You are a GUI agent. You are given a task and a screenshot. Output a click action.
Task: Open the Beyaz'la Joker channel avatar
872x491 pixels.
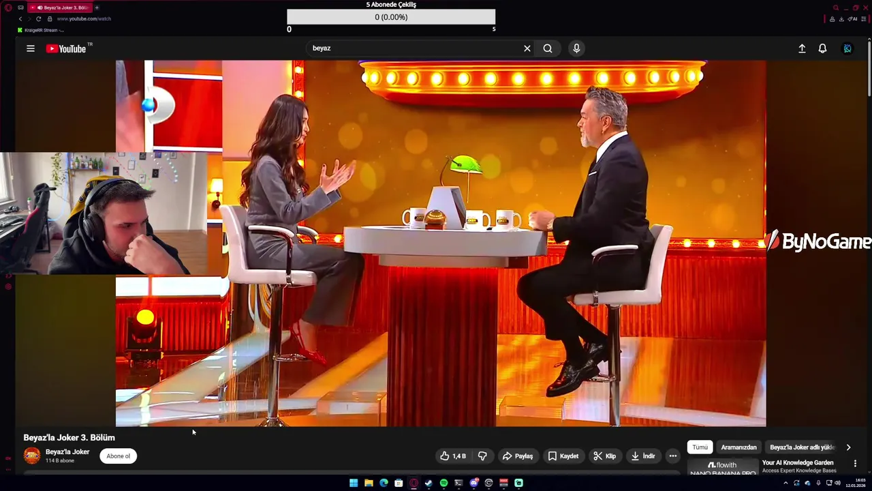pos(32,456)
